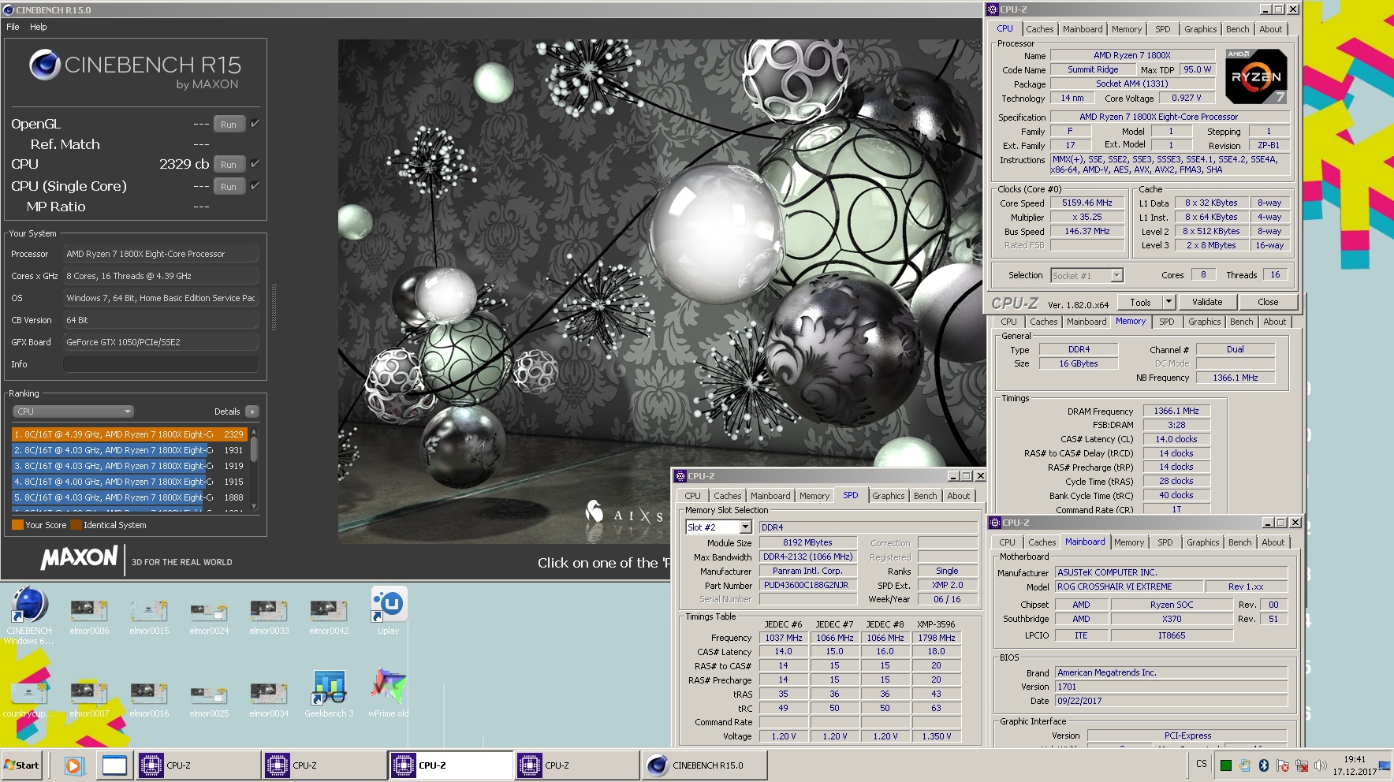Open the elmor0015 screenshot file
The image size is (1394, 782).
pyautogui.click(x=149, y=616)
